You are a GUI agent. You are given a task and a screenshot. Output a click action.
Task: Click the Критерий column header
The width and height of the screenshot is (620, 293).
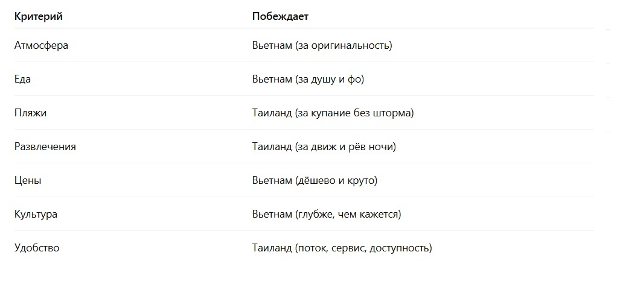(x=39, y=17)
